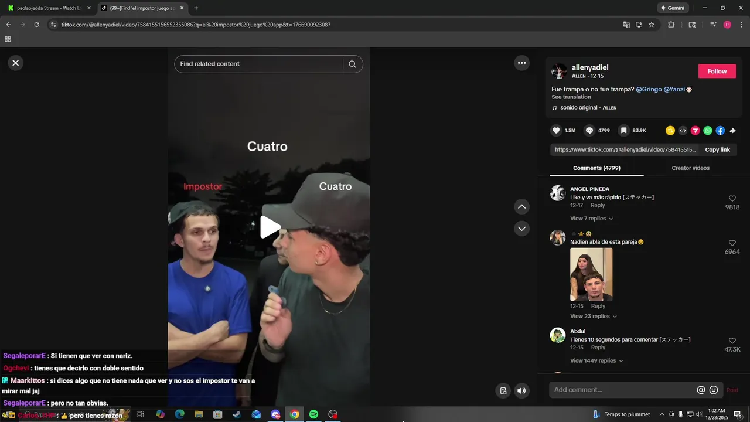Open a new browser tab
The width and height of the screenshot is (750, 422).
pos(196,8)
